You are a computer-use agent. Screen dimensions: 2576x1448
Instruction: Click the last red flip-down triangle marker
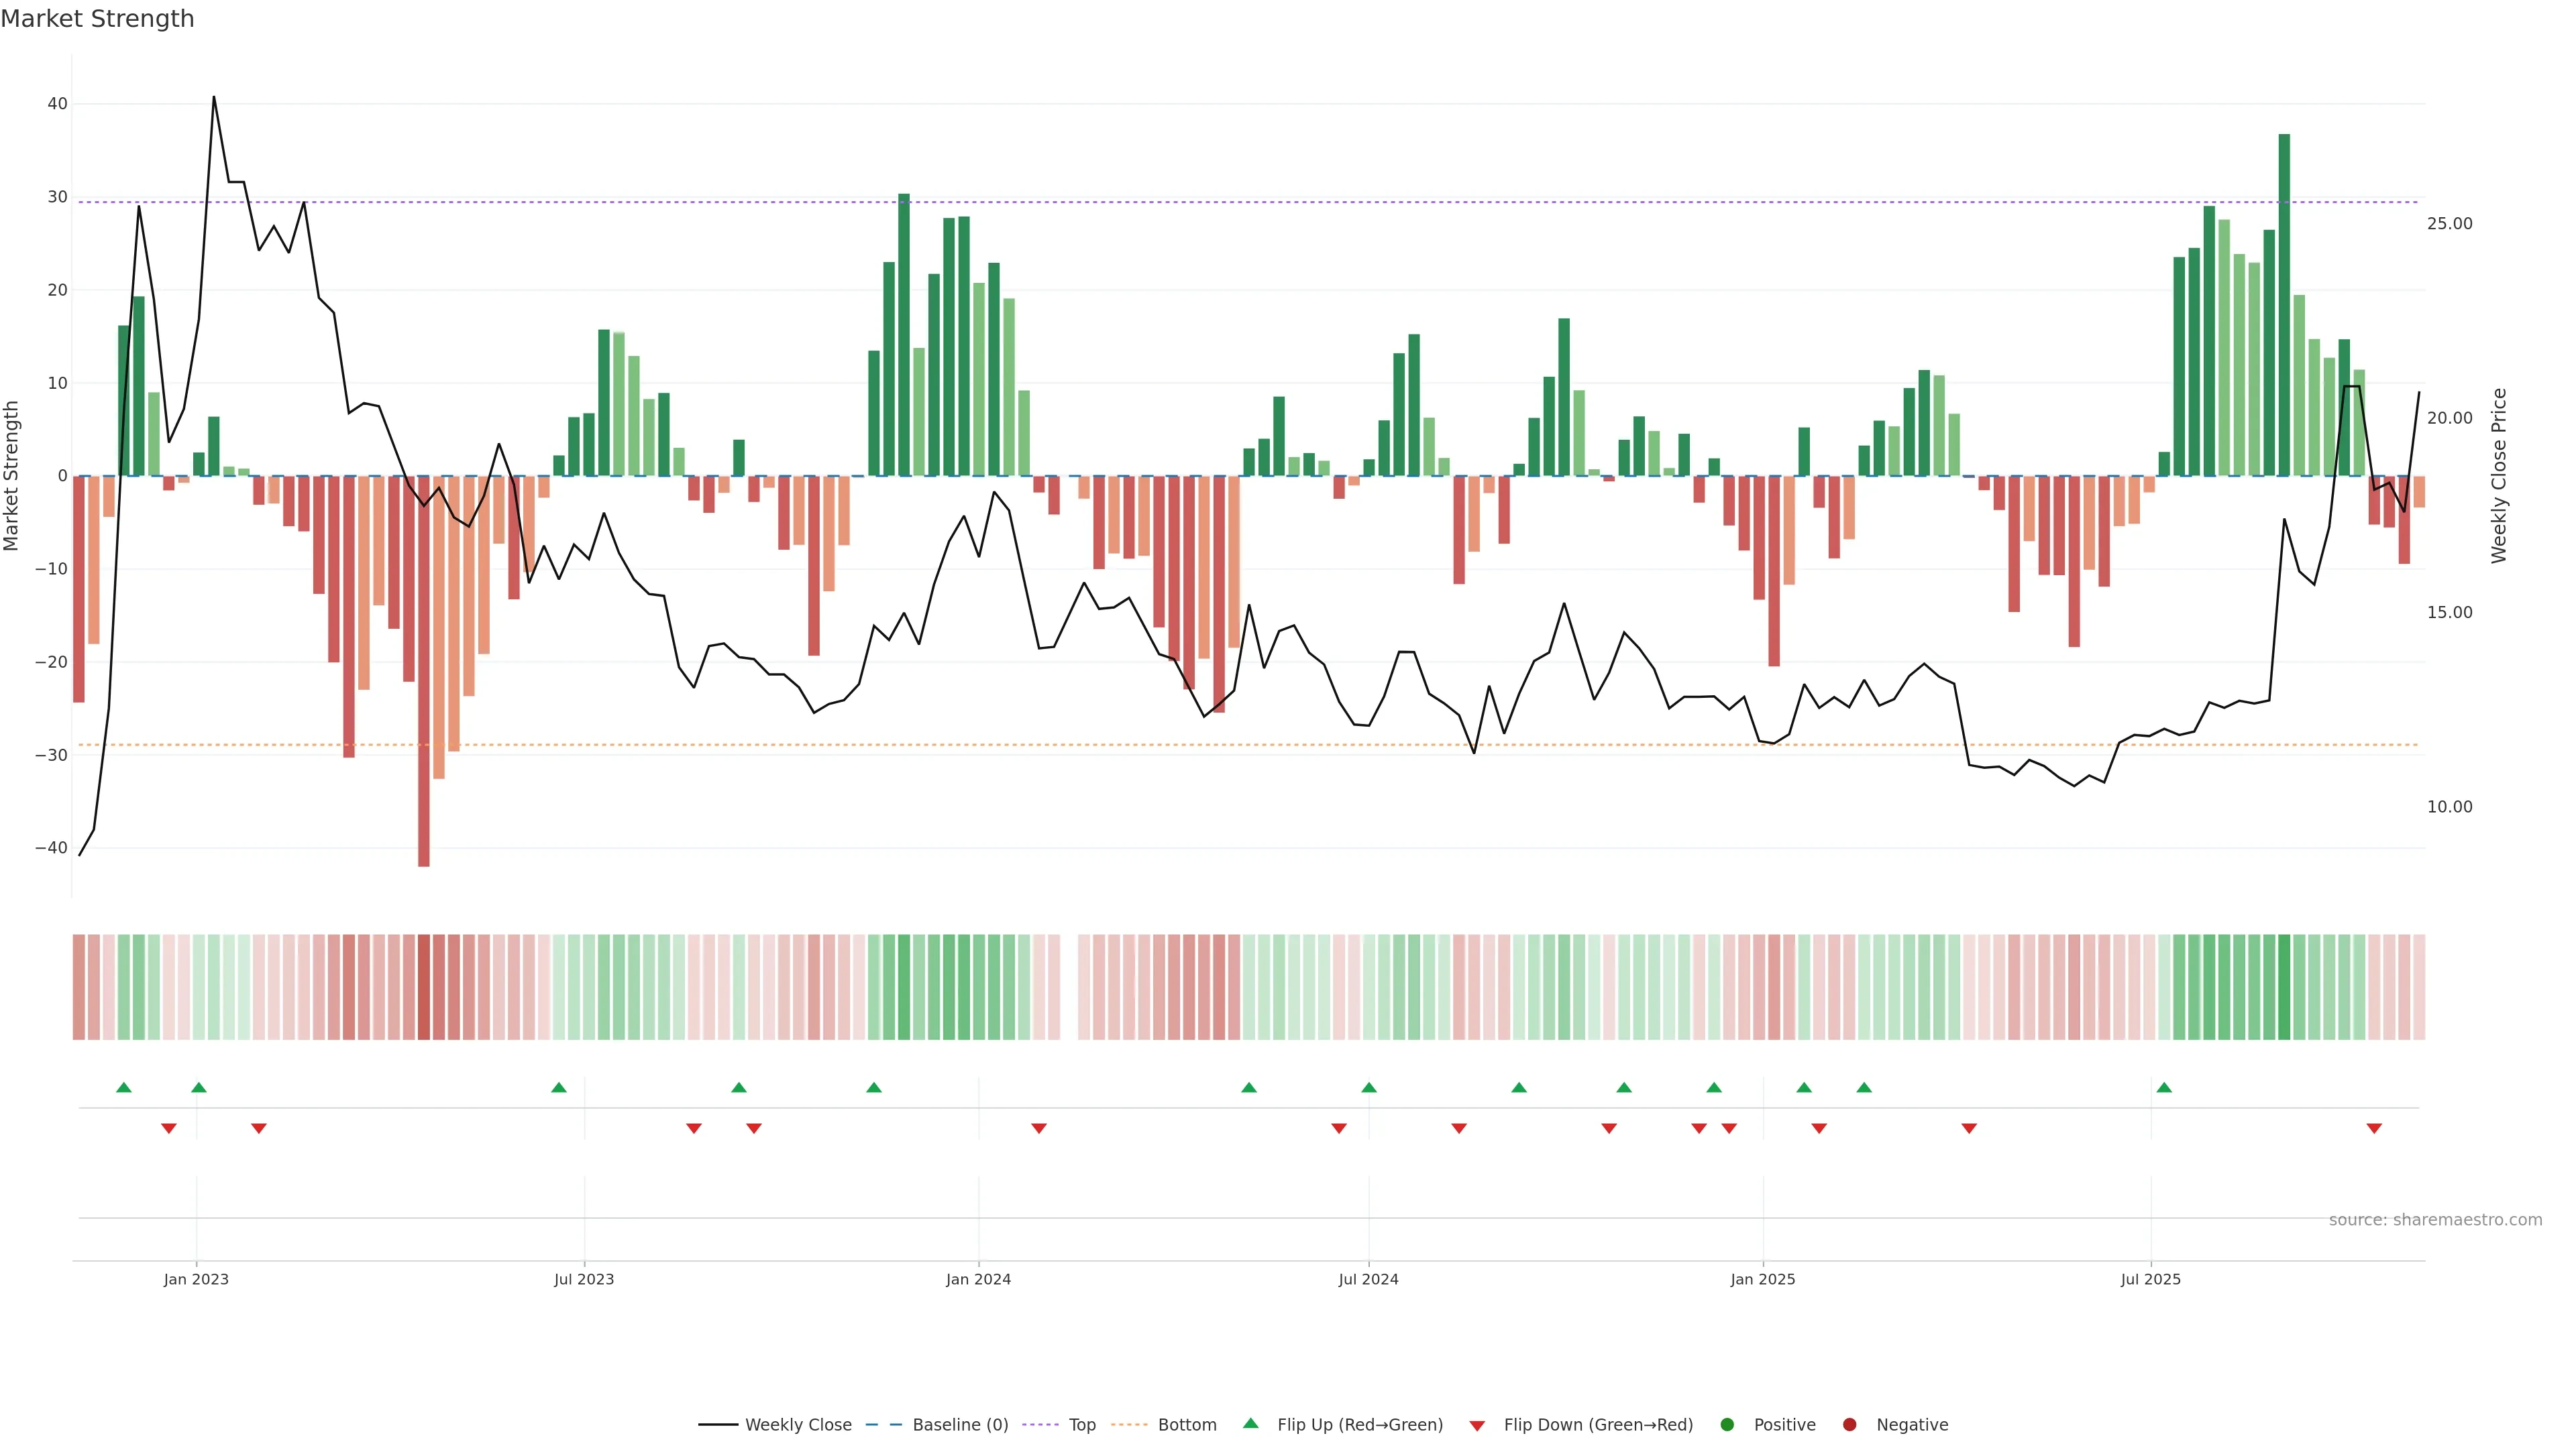click(2374, 1128)
